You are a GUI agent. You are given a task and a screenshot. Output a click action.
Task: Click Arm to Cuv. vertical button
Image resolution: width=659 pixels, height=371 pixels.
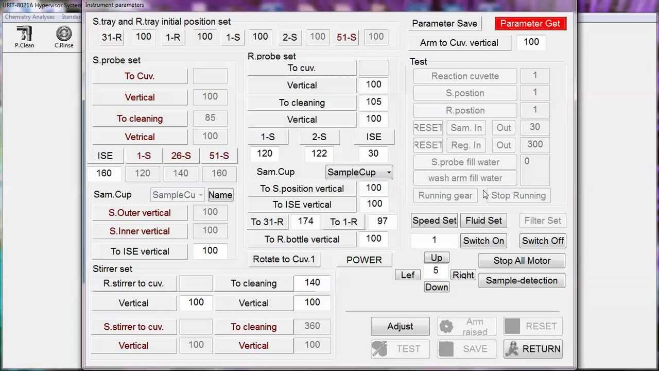tap(459, 43)
